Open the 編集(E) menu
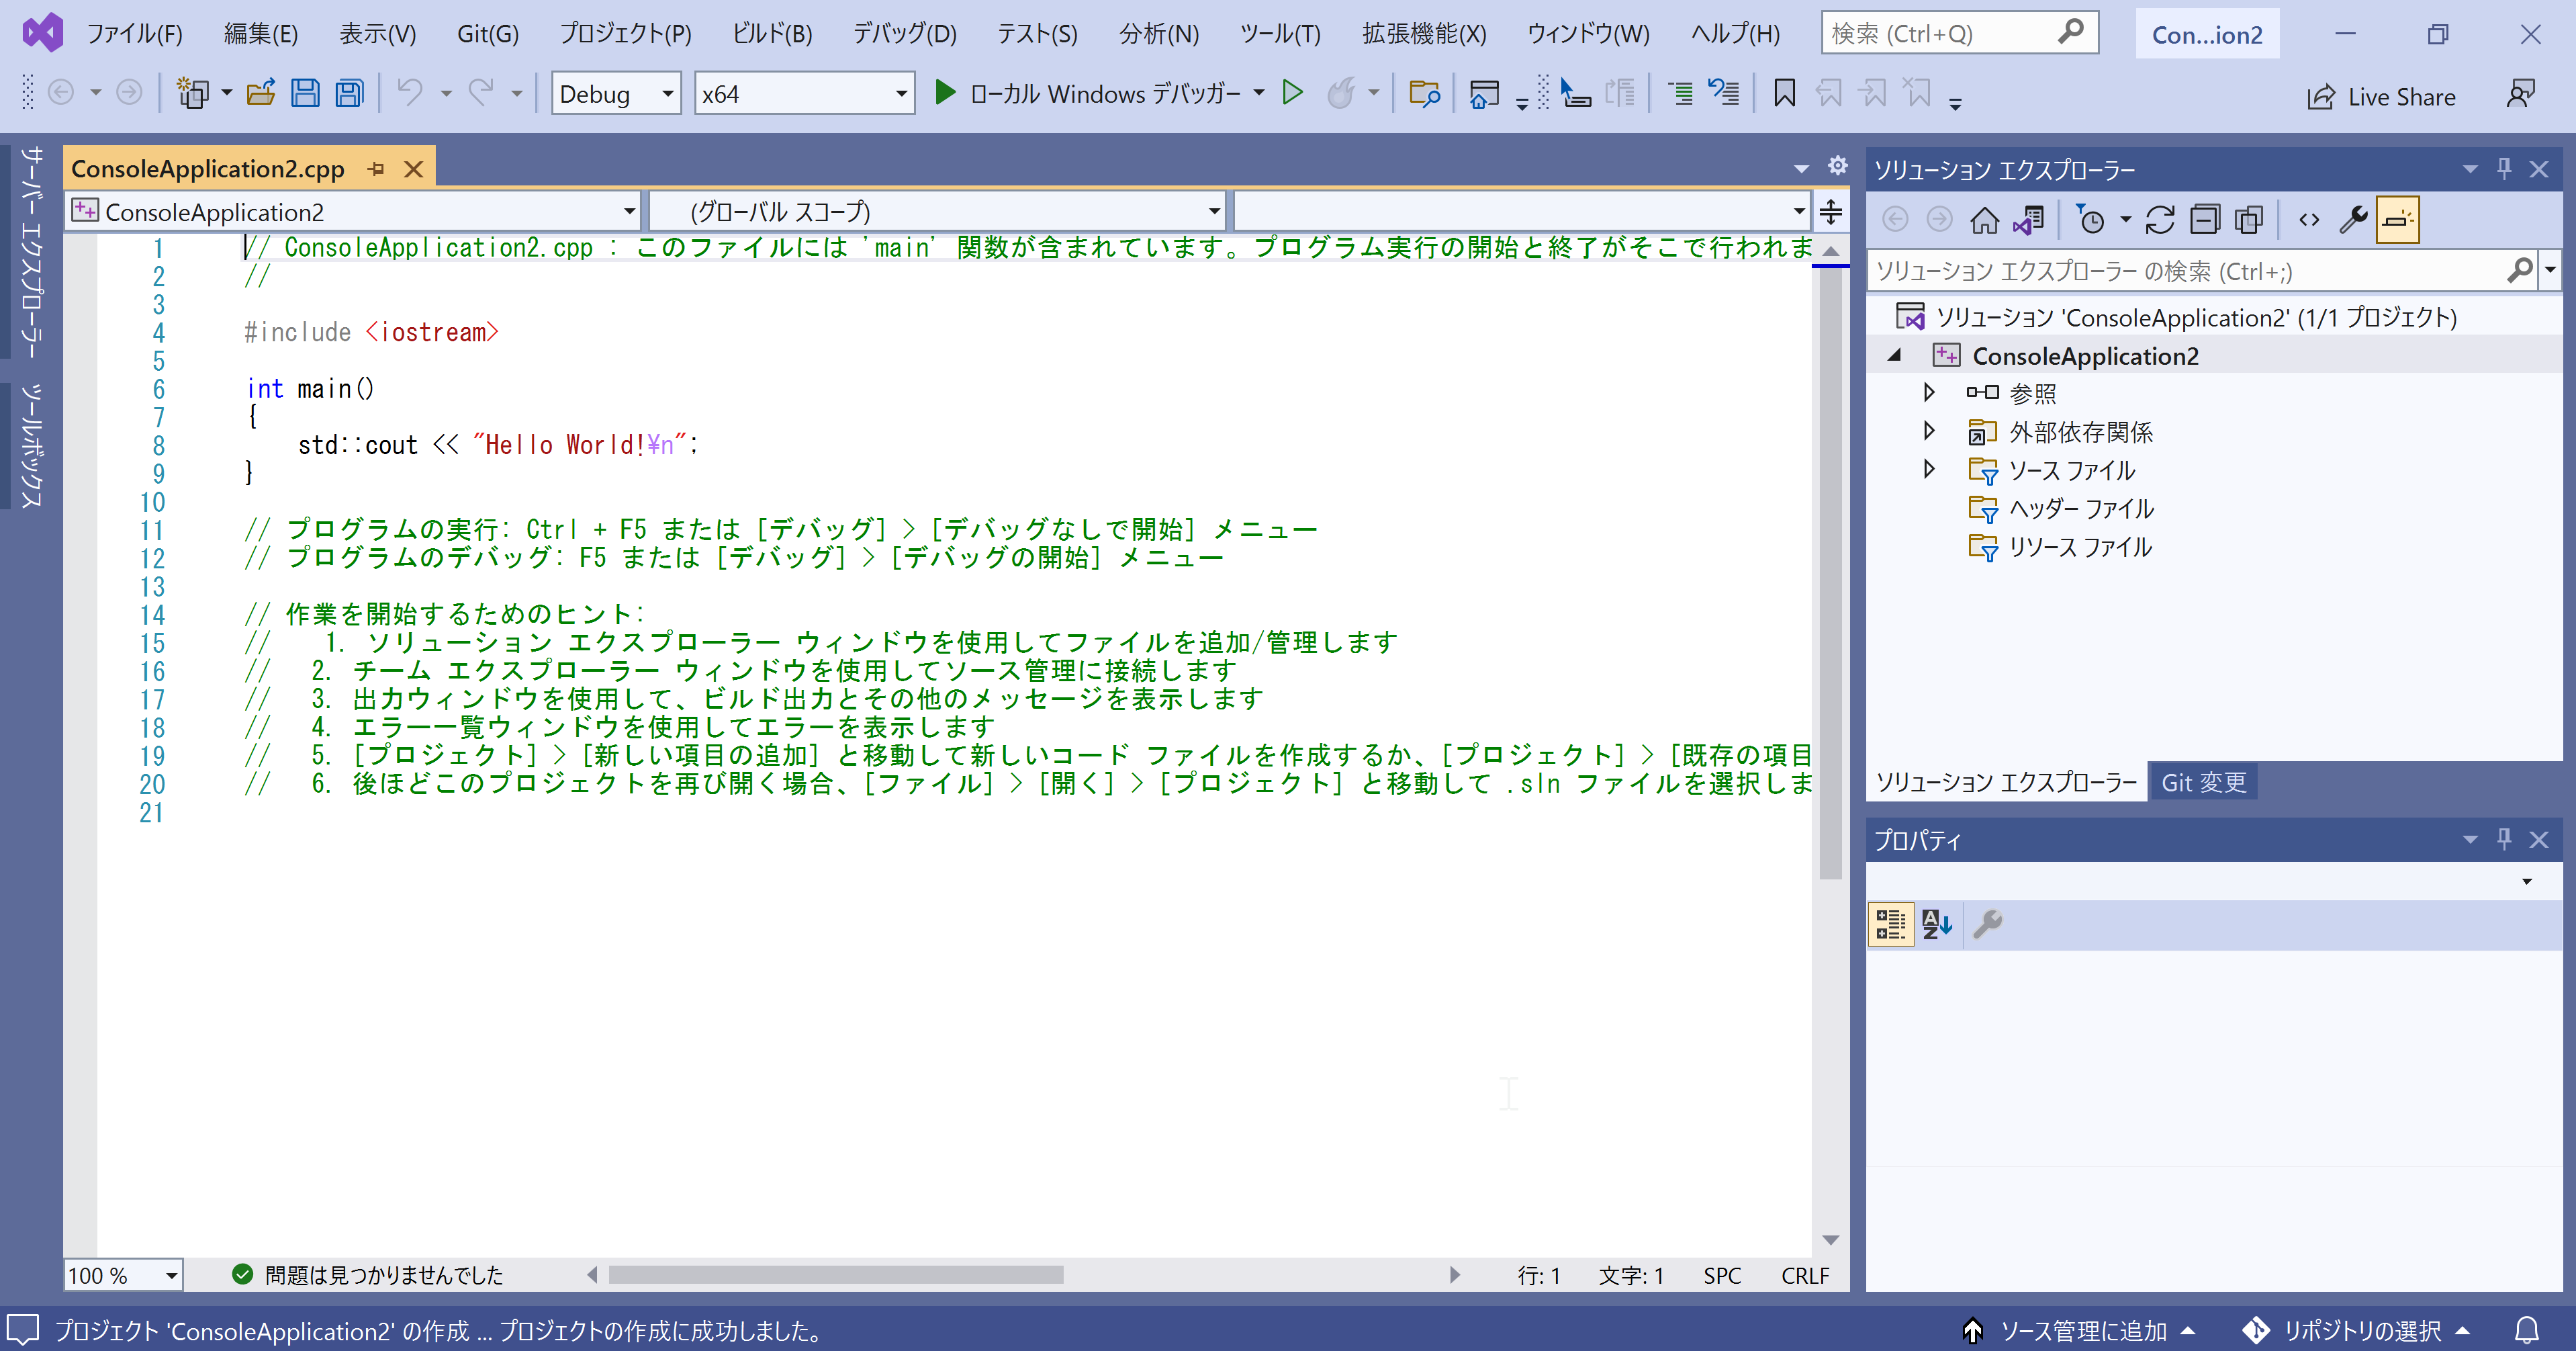This screenshot has height=1351, width=2576. point(261,34)
